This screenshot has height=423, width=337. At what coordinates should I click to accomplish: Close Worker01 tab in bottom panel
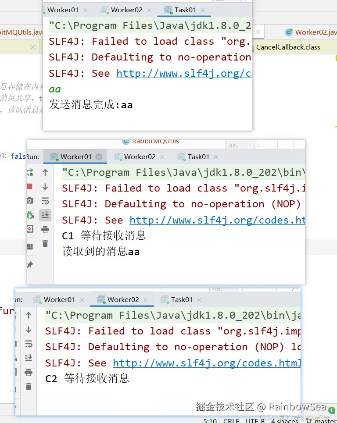pos(82,300)
